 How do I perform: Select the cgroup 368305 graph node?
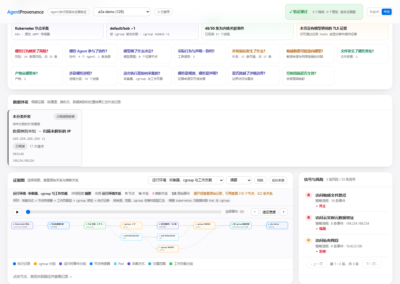coord(168,249)
